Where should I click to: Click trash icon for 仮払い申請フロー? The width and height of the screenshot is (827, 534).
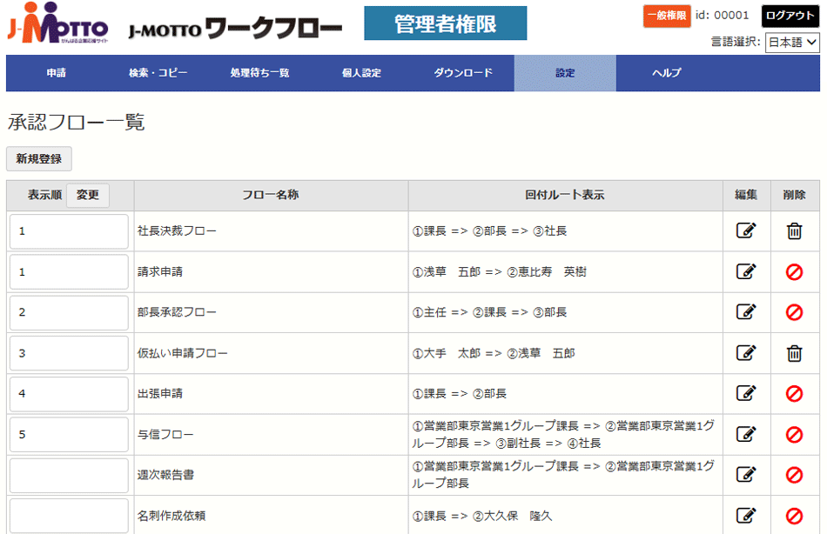coord(794,352)
